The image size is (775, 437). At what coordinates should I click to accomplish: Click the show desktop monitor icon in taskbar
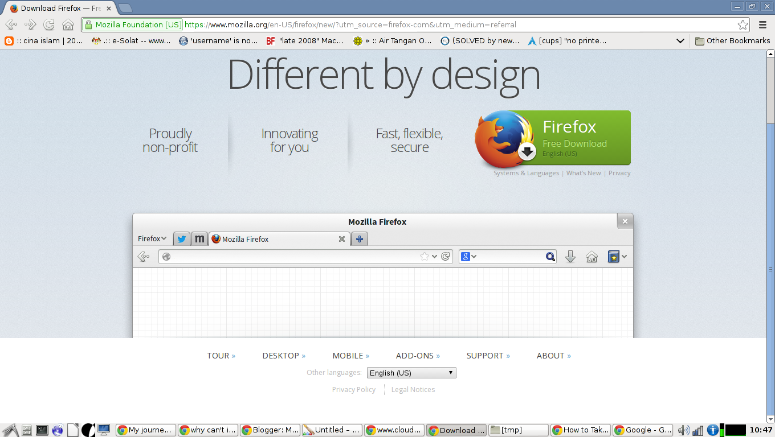pos(104,430)
